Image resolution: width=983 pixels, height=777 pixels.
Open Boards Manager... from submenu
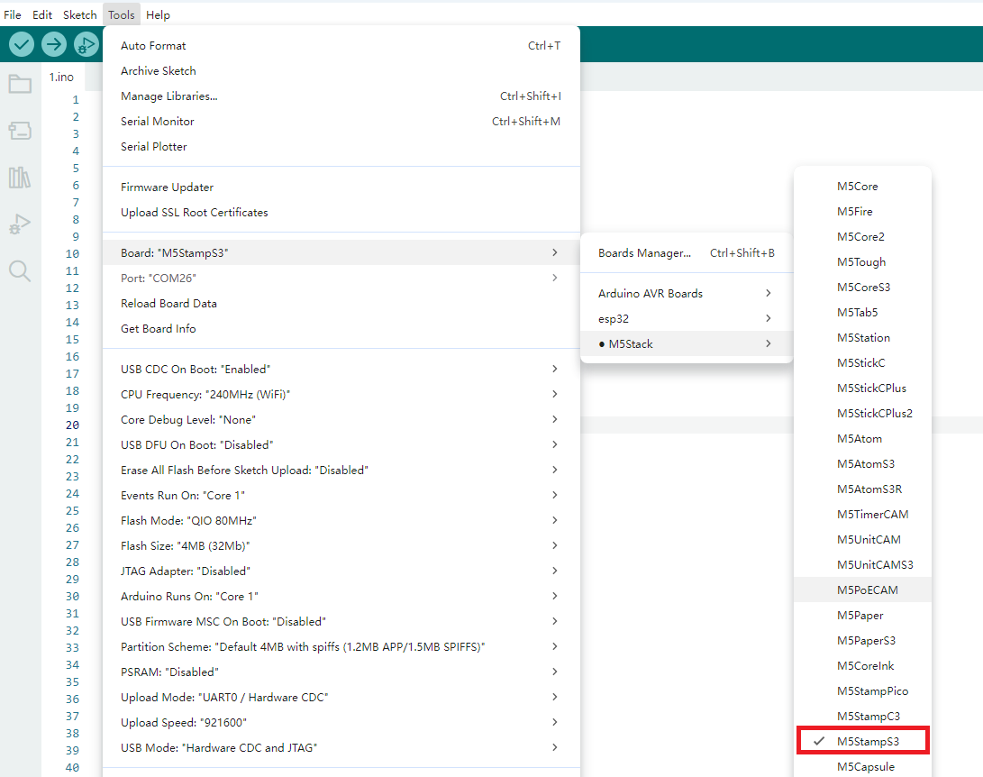point(687,252)
